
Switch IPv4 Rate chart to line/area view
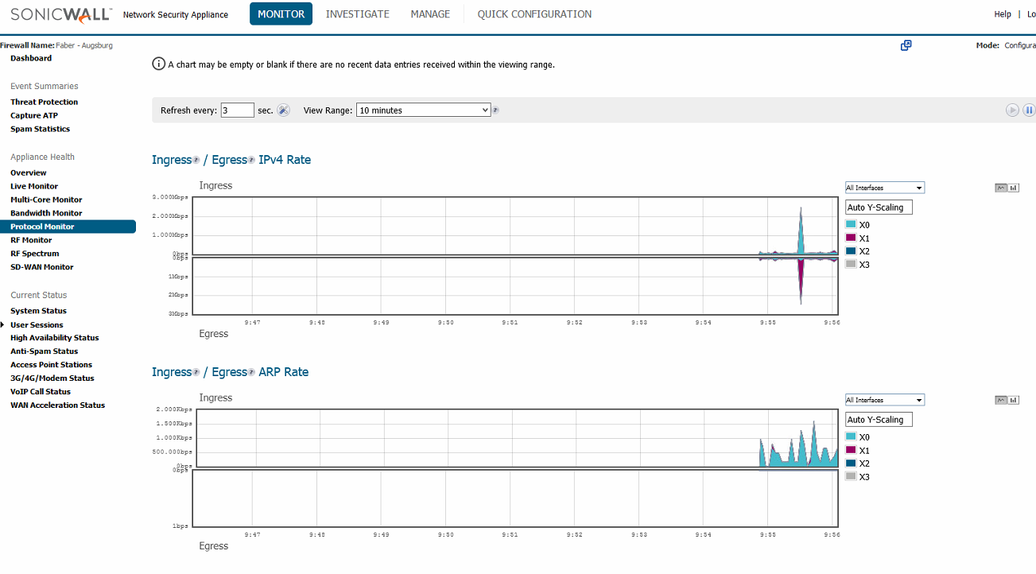1001,188
